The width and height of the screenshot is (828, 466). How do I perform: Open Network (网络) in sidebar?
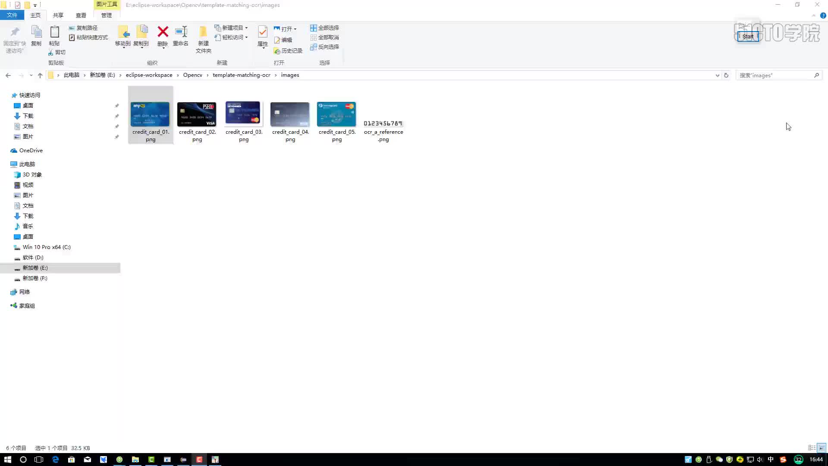point(20,292)
